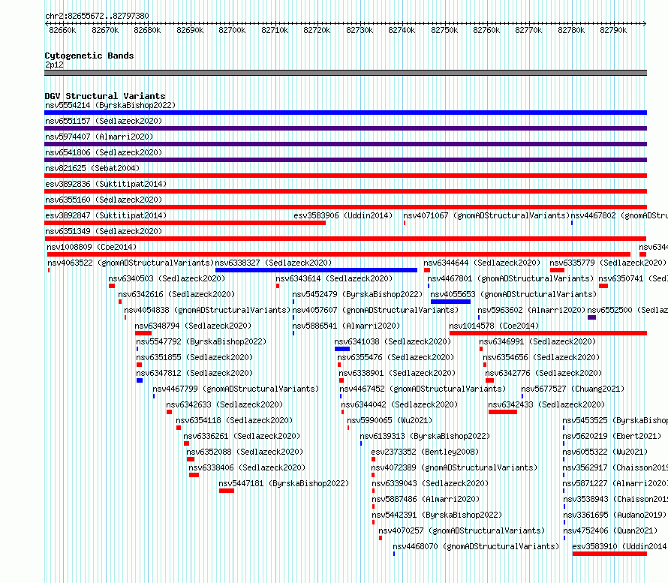Viewport: 668px width, 583px height.
Task: Open the nsv5974407 (Almarri2020) variant
Action: (99, 137)
